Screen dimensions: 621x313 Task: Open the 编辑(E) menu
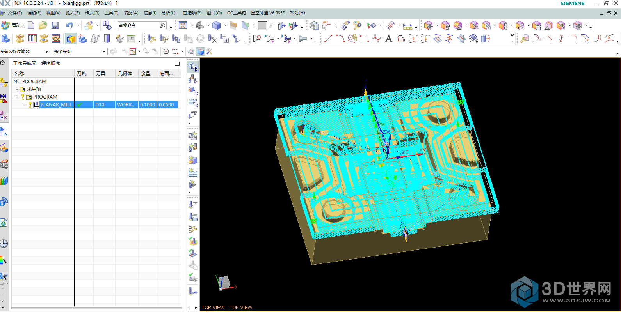click(34, 13)
